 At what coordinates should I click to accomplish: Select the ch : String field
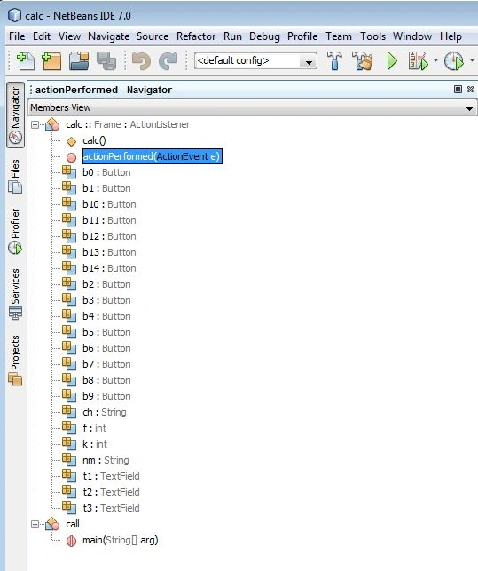(x=105, y=413)
